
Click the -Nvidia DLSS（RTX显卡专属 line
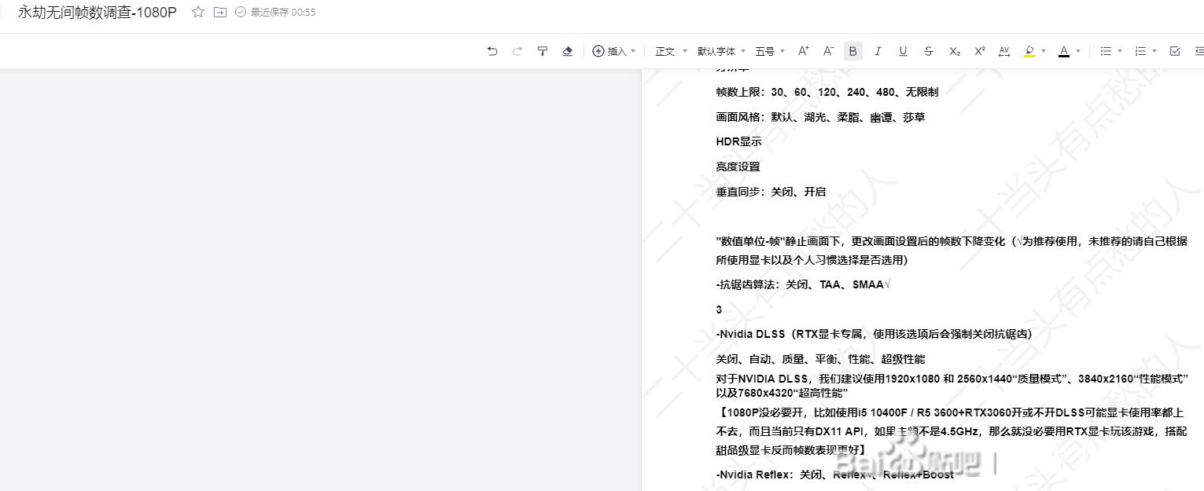874,334
